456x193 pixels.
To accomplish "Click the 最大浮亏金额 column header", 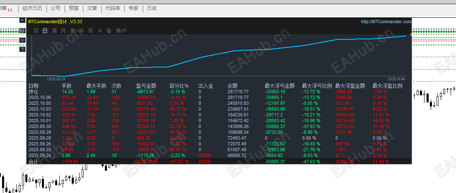I will pyautogui.click(x=279, y=86).
